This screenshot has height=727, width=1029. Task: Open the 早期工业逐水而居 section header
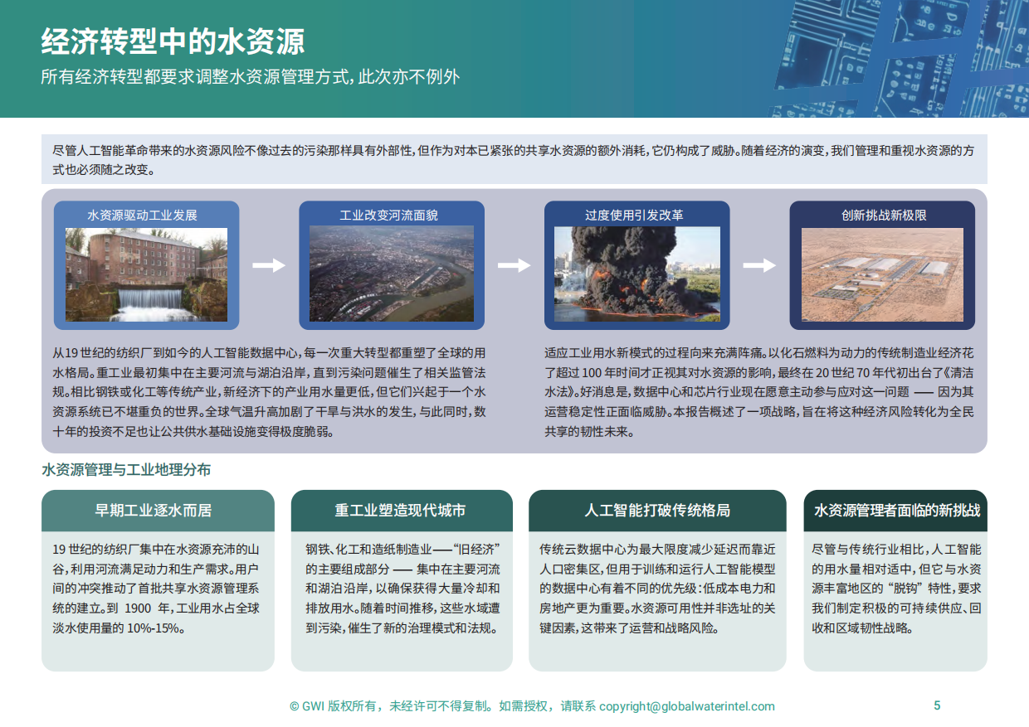(157, 511)
